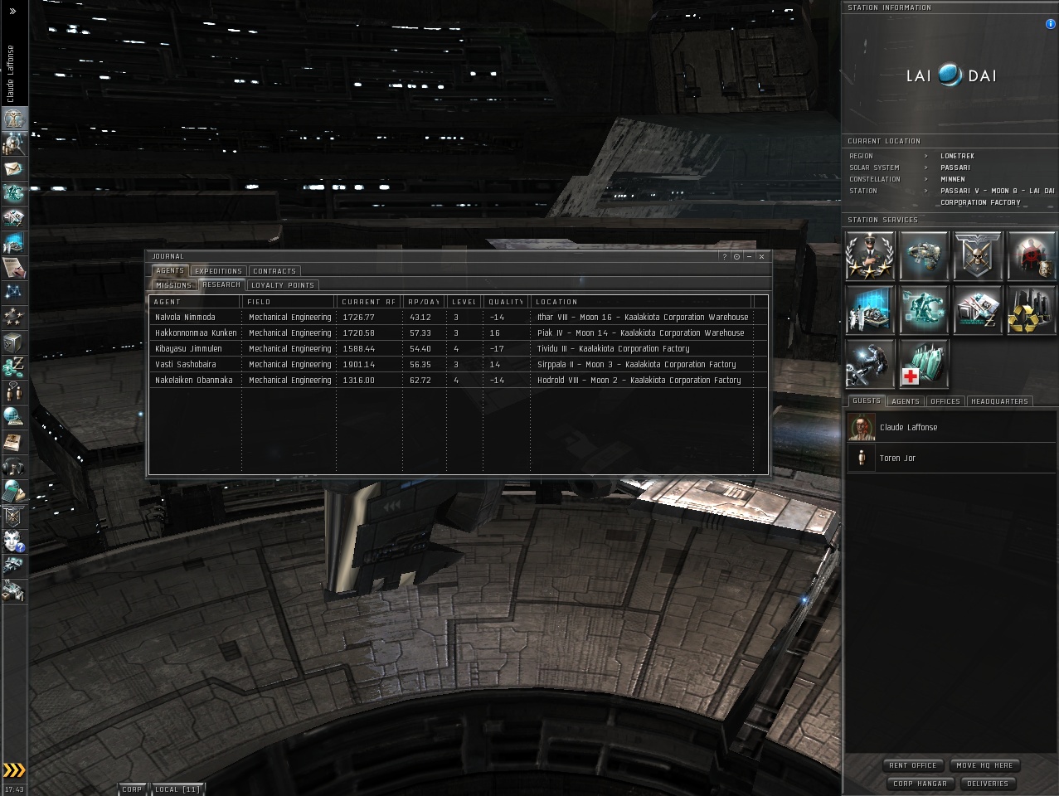Open the Jukebox headphones icon
1059x796 pixels.
[14, 467]
